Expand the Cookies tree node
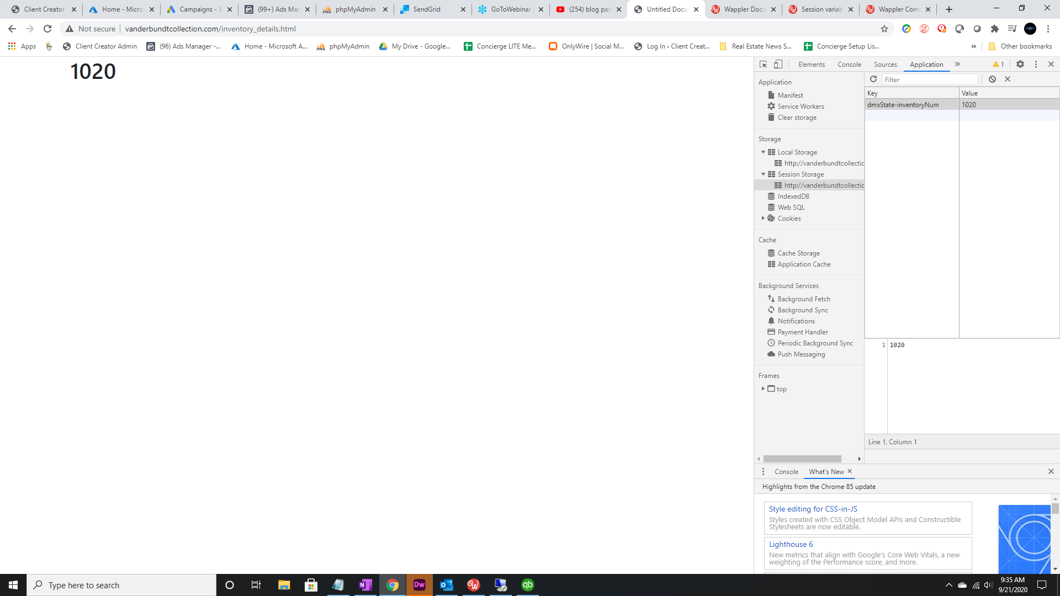1060x596 pixels. click(x=764, y=219)
